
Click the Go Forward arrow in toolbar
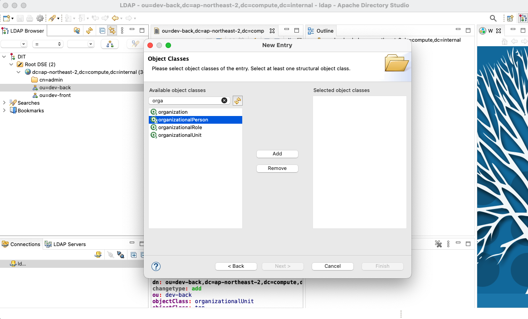pyautogui.click(x=129, y=18)
